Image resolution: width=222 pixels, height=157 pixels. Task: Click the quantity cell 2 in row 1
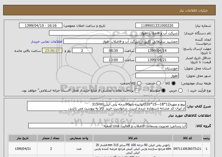point(51,149)
